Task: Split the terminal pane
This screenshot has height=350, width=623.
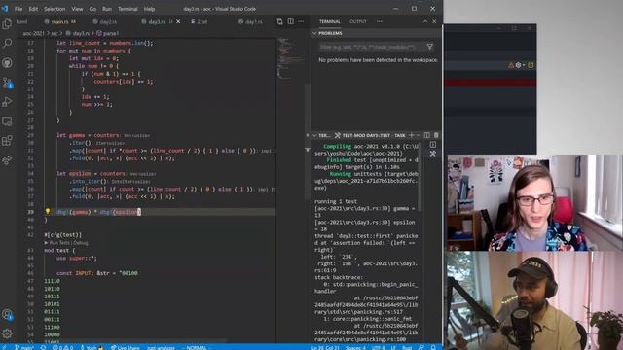Action: [426, 135]
